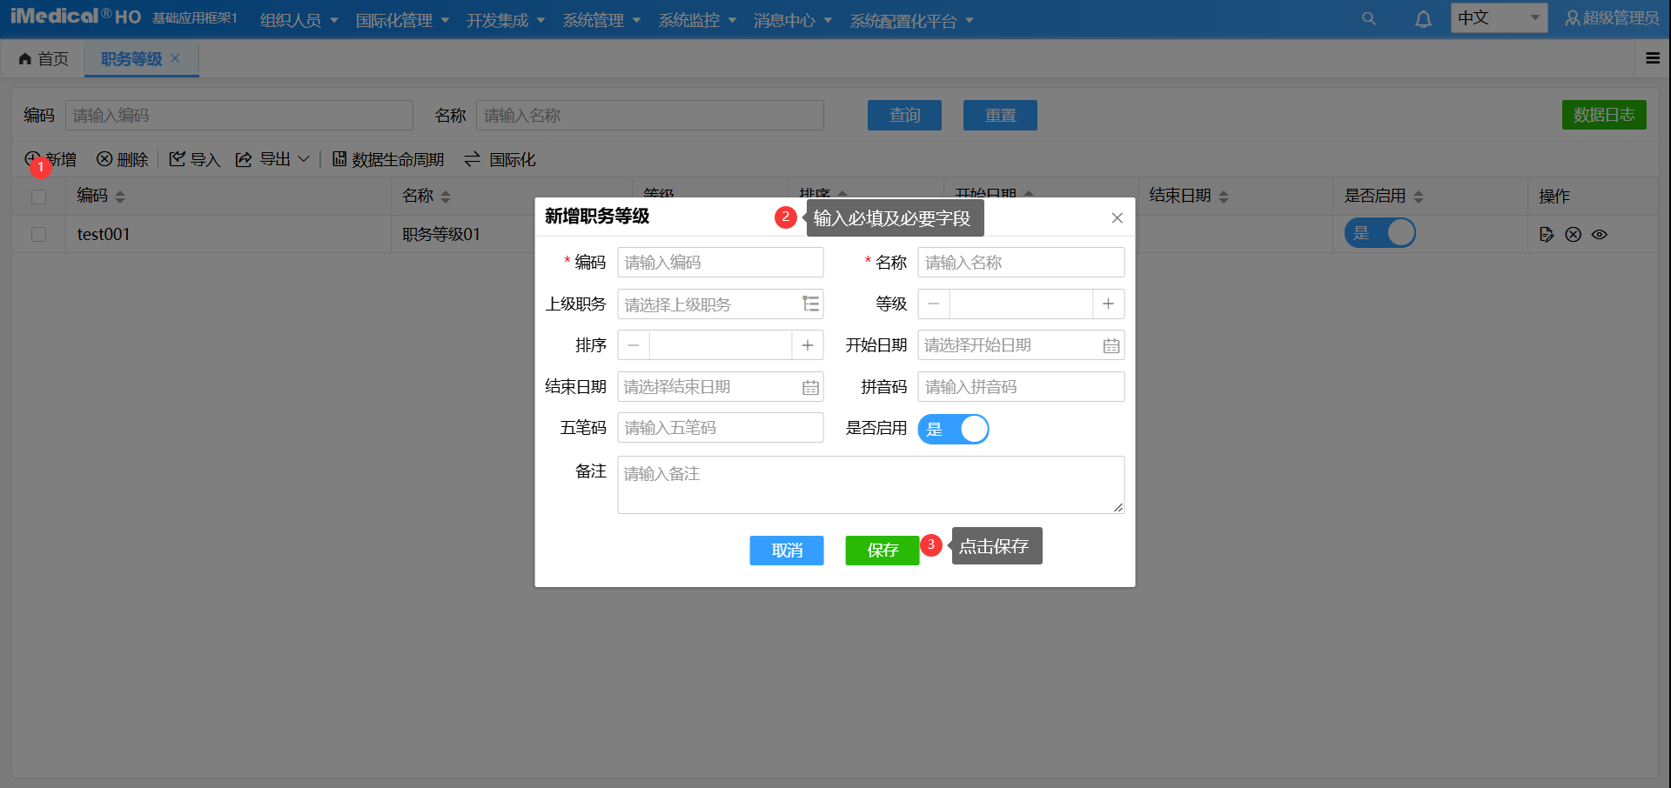The height and width of the screenshot is (788, 1671).
Task: Focus the 五笔码 input
Action: coord(721,428)
